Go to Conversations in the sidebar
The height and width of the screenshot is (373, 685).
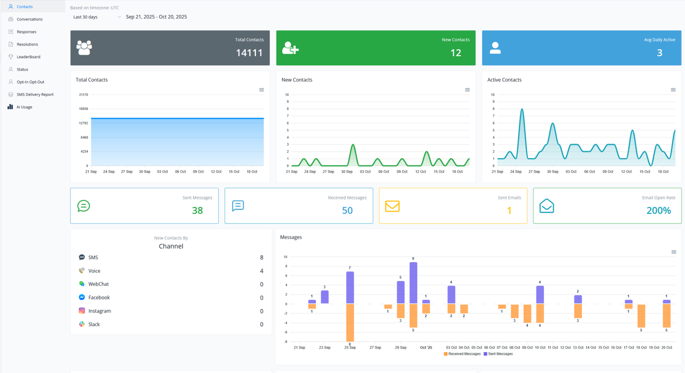(x=29, y=19)
